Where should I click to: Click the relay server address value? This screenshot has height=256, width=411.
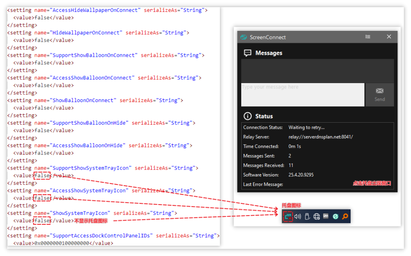pos(321,137)
